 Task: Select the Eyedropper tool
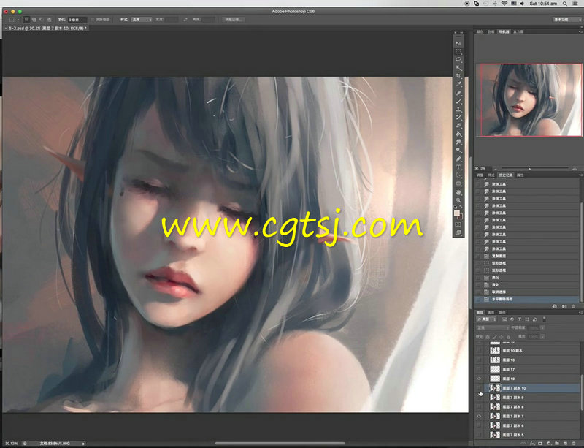pyautogui.click(x=458, y=84)
